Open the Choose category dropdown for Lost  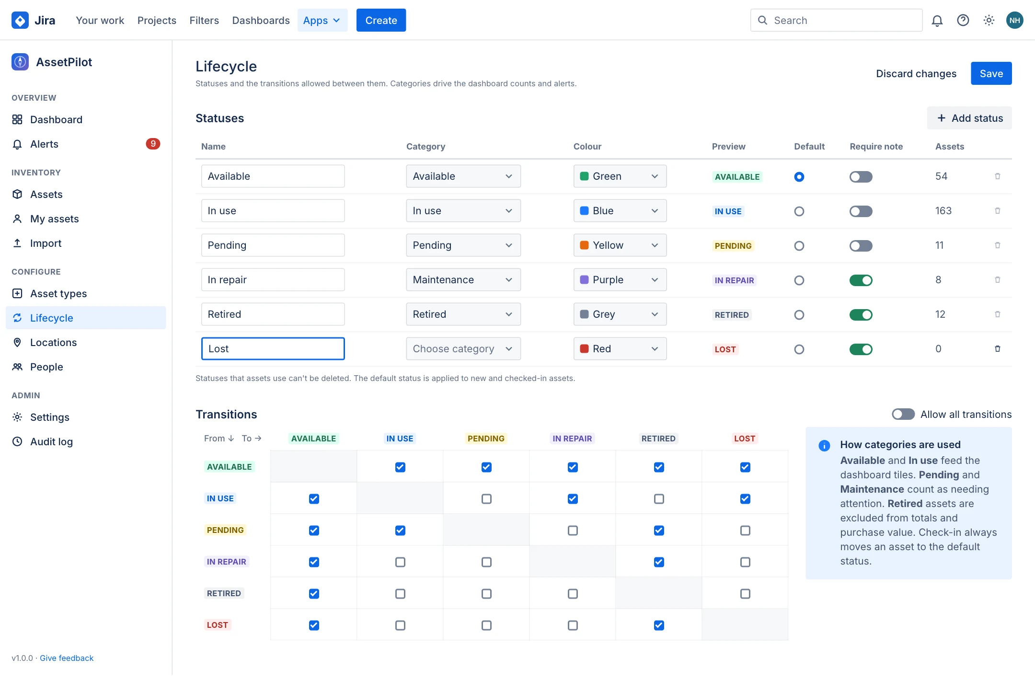coord(463,348)
